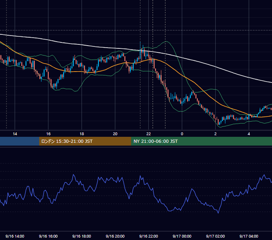The image size is (272, 240).
Task: Click the 9/17 00:00 date label
Action: point(182,236)
